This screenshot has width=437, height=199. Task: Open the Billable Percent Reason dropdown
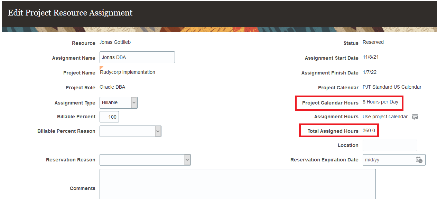(130, 131)
